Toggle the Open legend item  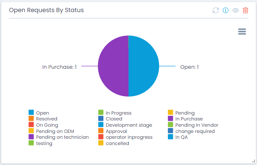click(39, 113)
